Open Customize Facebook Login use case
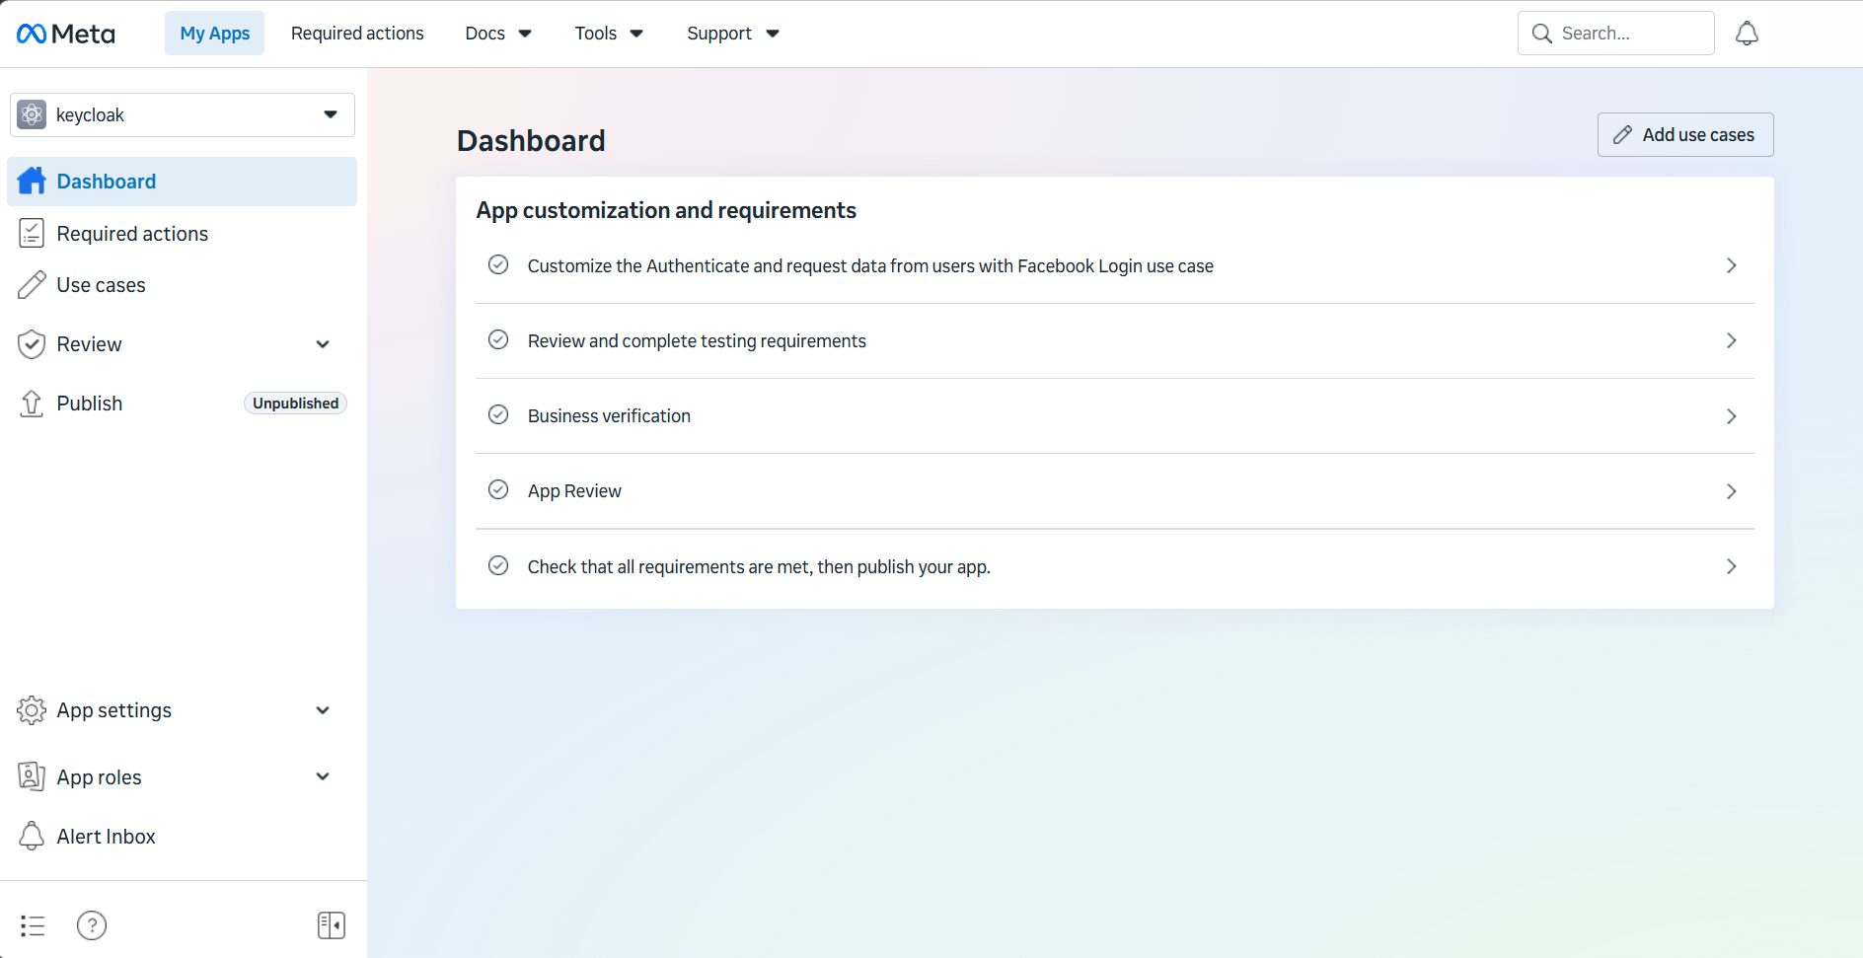Image resolution: width=1863 pixels, height=958 pixels. [1115, 265]
